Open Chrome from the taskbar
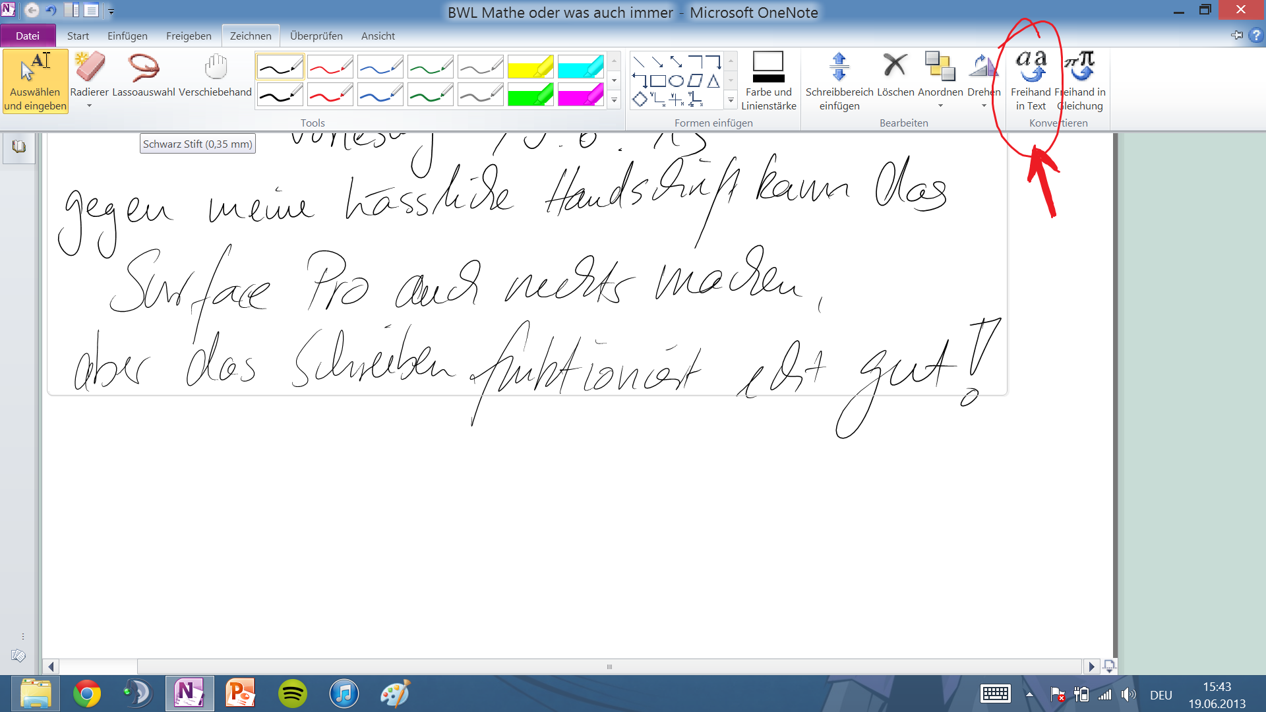 tap(86, 694)
